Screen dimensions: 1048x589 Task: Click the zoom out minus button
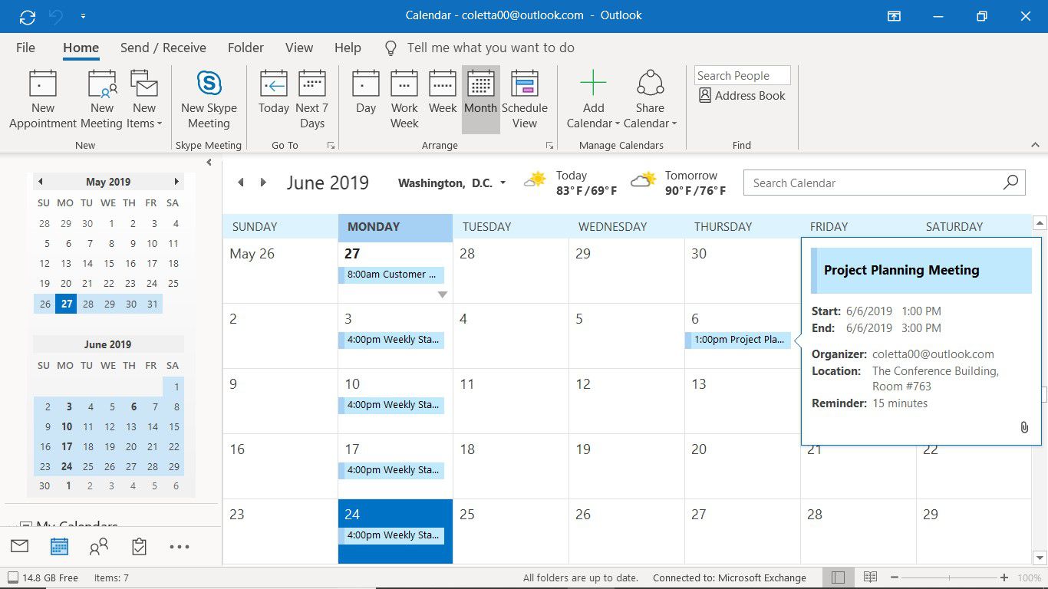point(895,577)
